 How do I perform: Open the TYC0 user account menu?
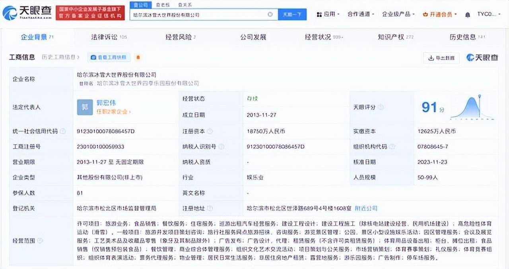pyautogui.click(x=489, y=14)
